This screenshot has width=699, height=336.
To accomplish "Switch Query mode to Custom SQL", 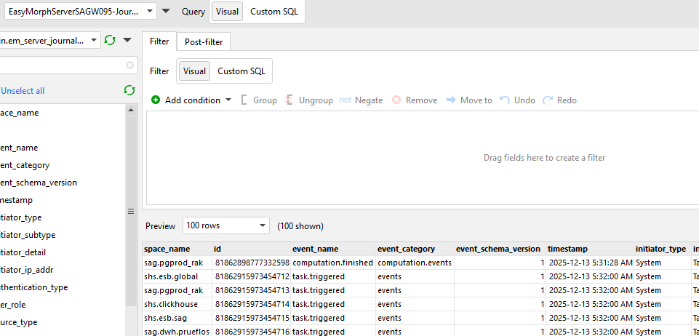I will tap(273, 12).
